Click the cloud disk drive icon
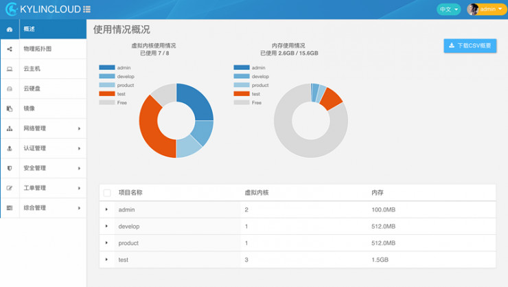Screen dimensions: 508x287 (10, 89)
